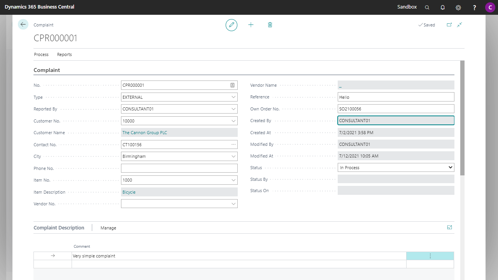Open the notifications bell
The width and height of the screenshot is (498, 280).
click(442, 7)
